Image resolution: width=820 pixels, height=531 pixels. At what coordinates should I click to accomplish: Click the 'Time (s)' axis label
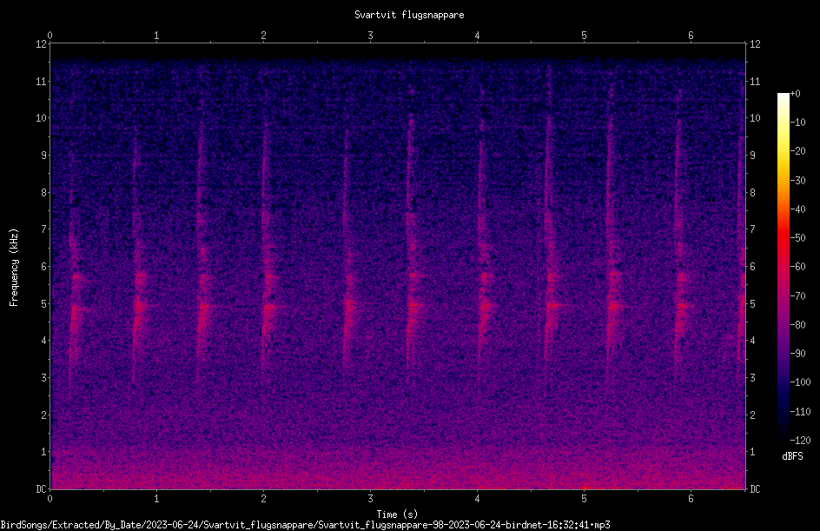pos(397,514)
